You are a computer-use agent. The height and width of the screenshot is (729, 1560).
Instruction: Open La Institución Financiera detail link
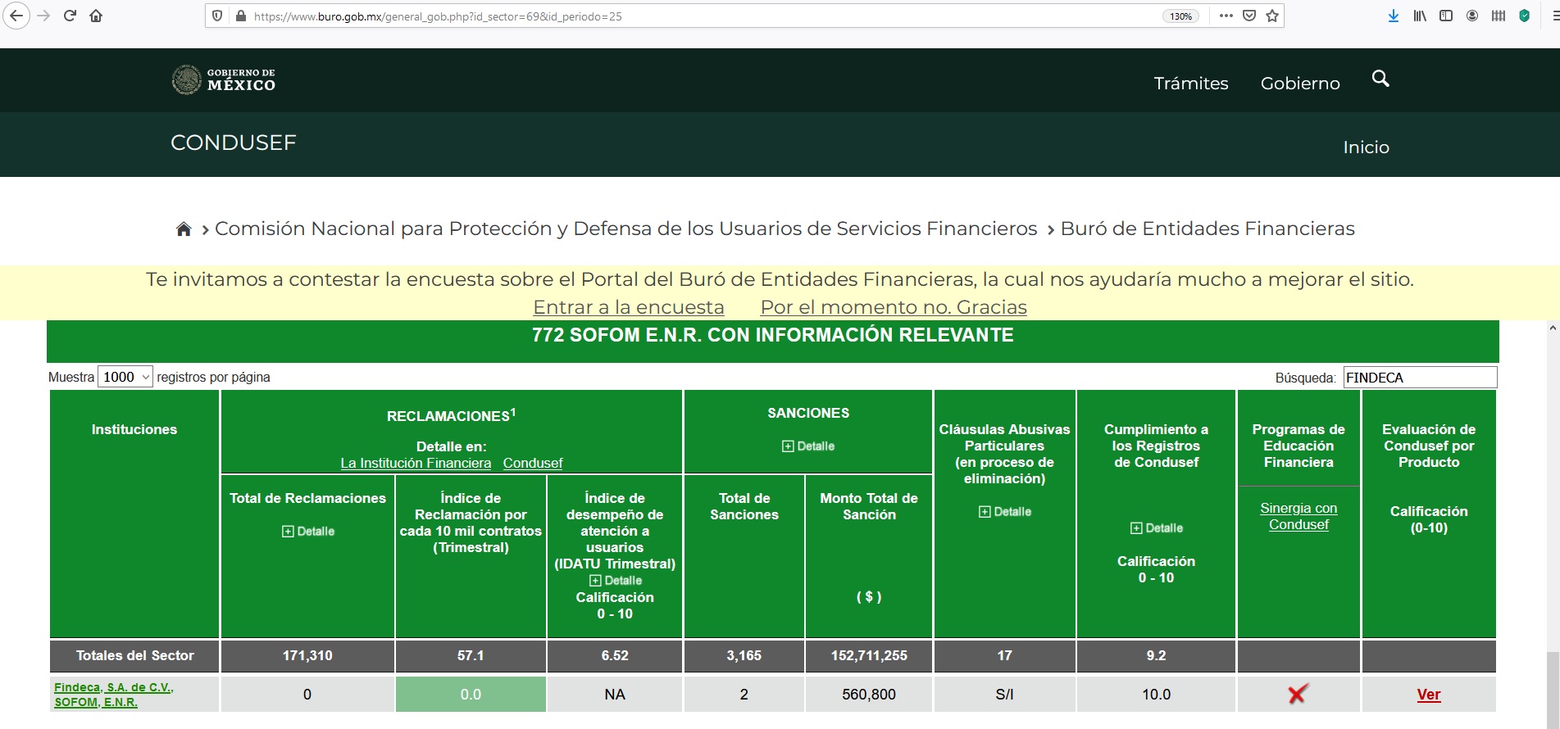click(x=416, y=463)
